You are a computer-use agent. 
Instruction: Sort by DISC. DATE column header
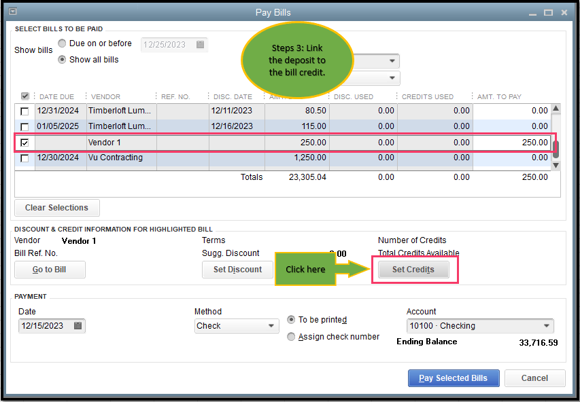pyautogui.click(x=233, y=97)
